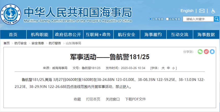Click the 文号：鲁航警181/25 text
The width and height of the screenshot is (220, 112).
point(86,68)
